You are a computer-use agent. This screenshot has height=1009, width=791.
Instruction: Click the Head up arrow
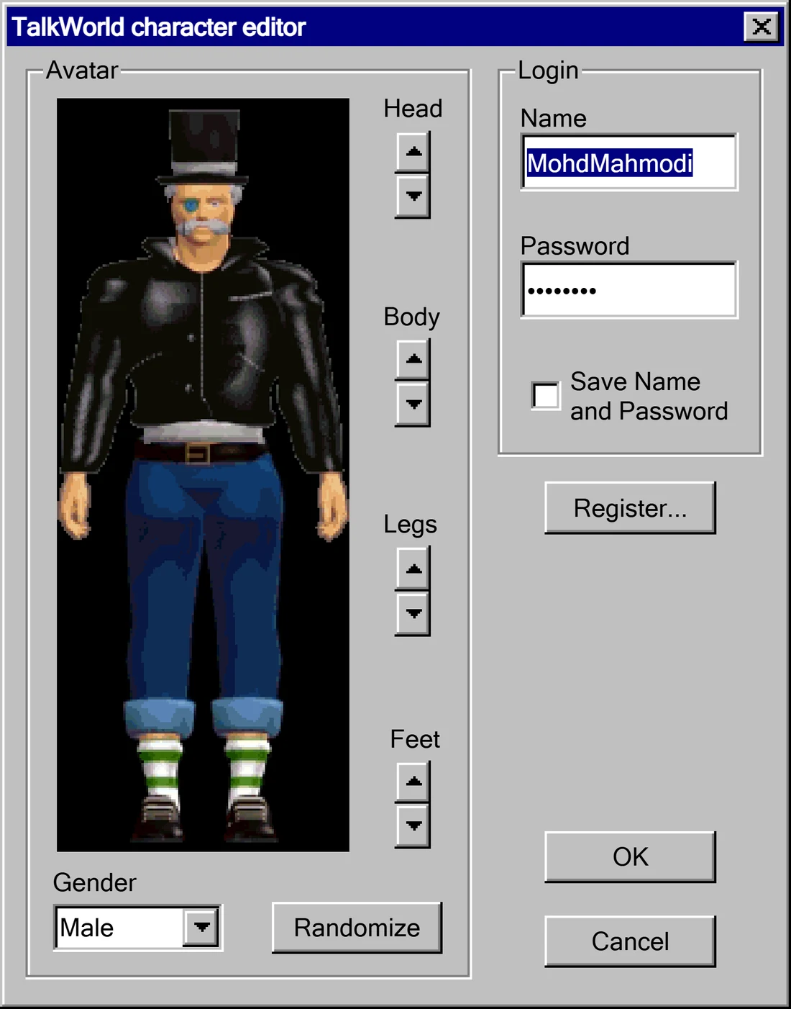tap(413, 152)
